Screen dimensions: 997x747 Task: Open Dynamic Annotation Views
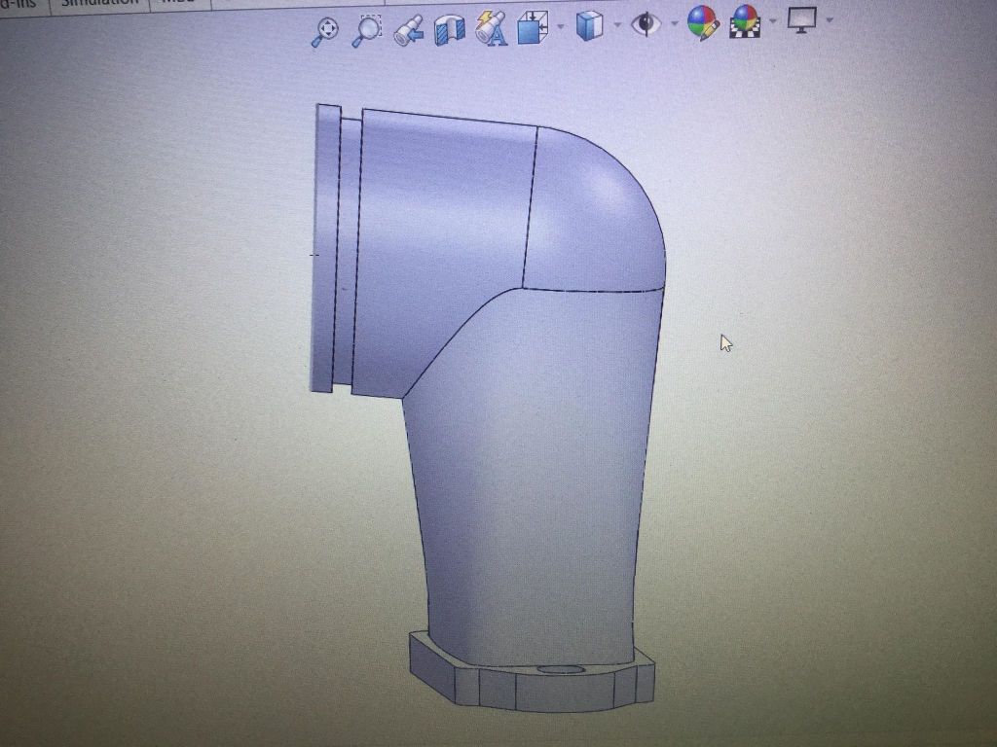pyautogui.click(x=491, y=28)
